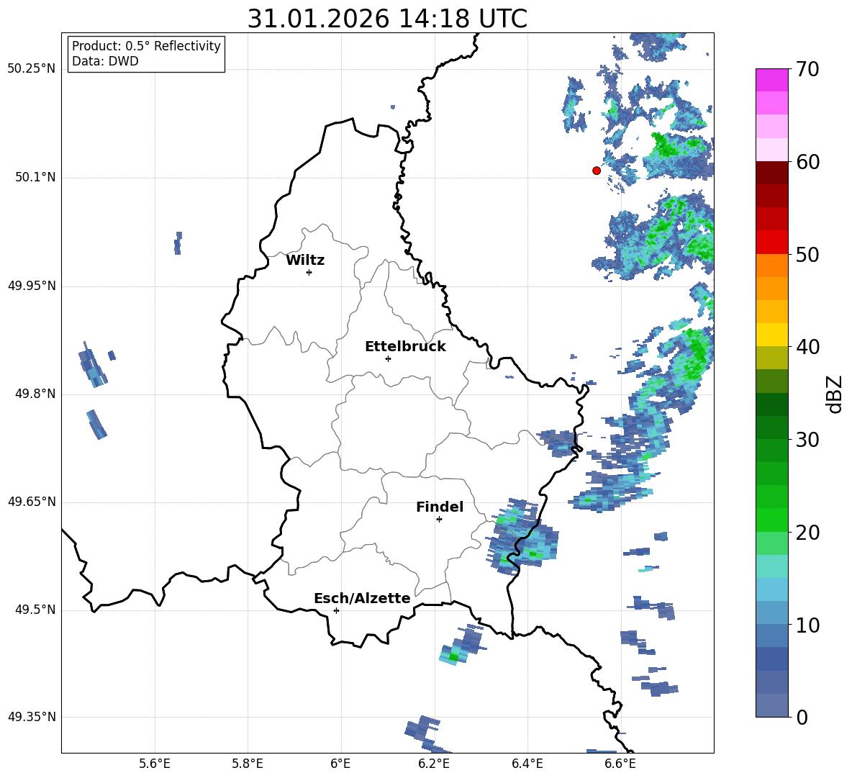Click the Data: DWD text
The height and width of the screenshot is (778, 852).
pos(105,61)
